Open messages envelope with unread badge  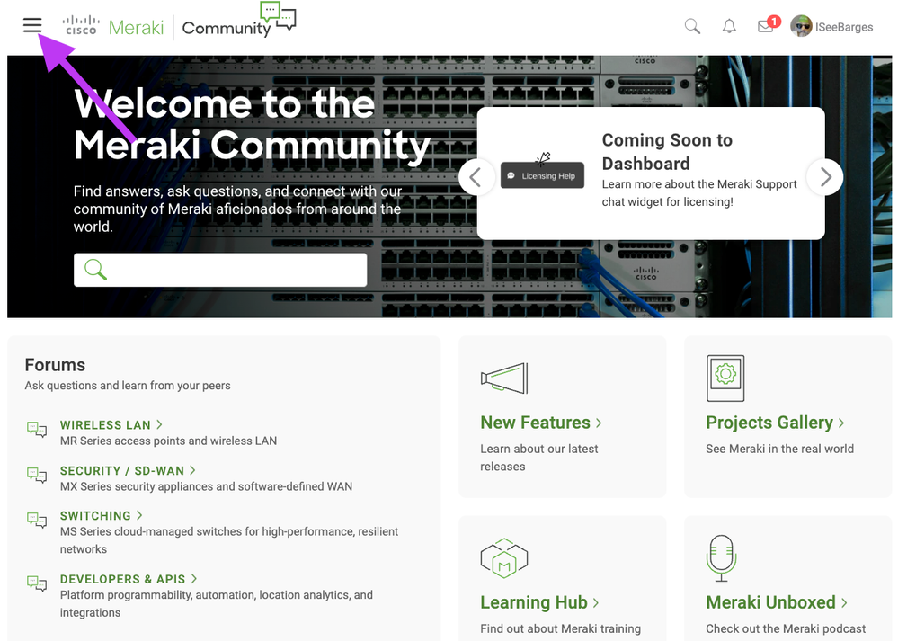766,27
